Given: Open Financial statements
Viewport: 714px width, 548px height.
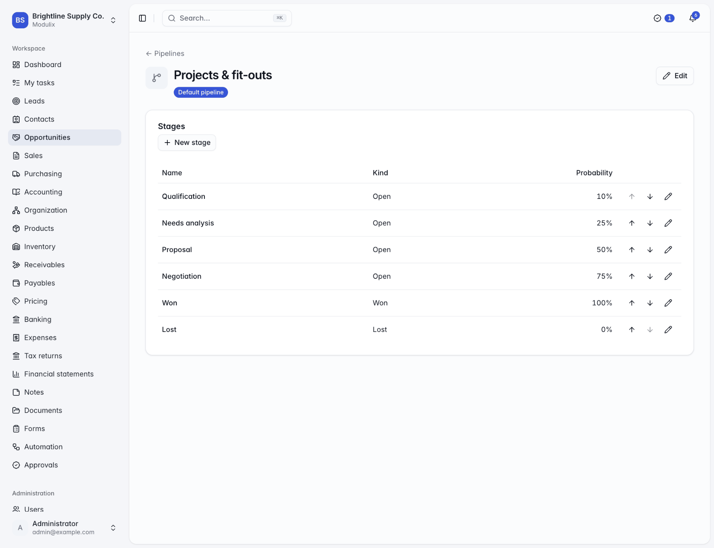Looking at the screenshot, I should pyautogui.click(x=65, y=374).
